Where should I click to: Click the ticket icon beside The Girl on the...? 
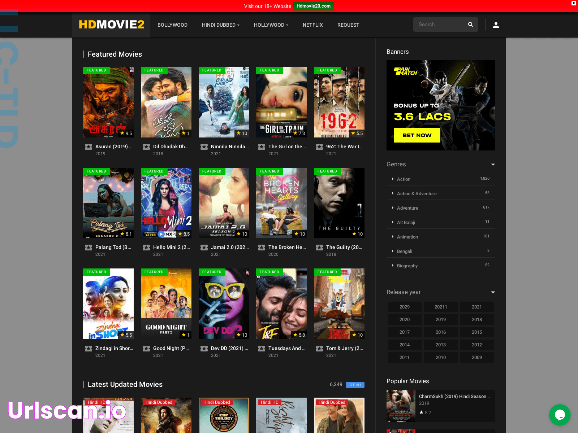(x=262, y=147)
